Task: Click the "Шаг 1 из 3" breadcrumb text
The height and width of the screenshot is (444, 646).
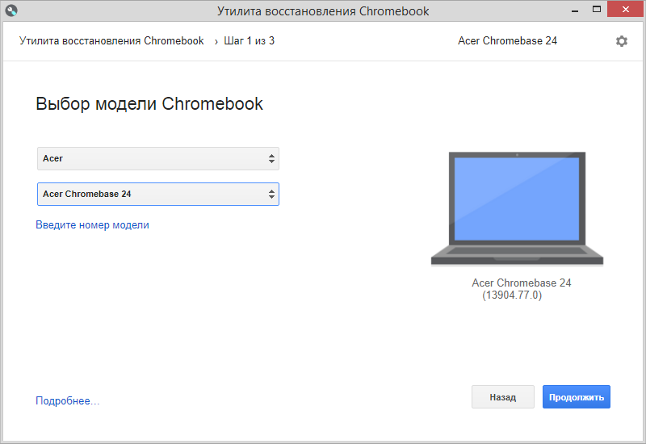Action: (249, 41)
